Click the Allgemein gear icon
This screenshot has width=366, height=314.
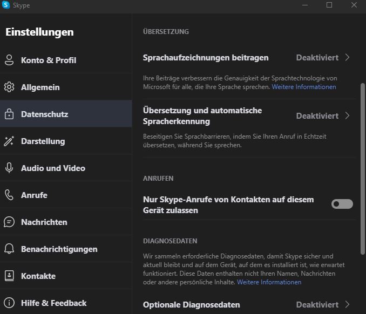click(9, 87)
